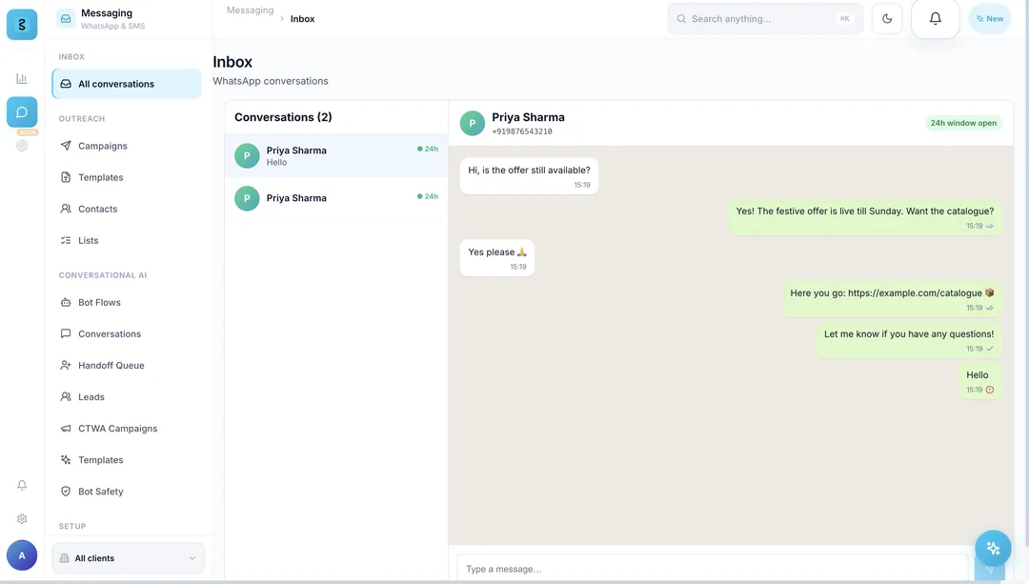
Task: Click the Messaging header inbox icon
Action: coord(66,18)
